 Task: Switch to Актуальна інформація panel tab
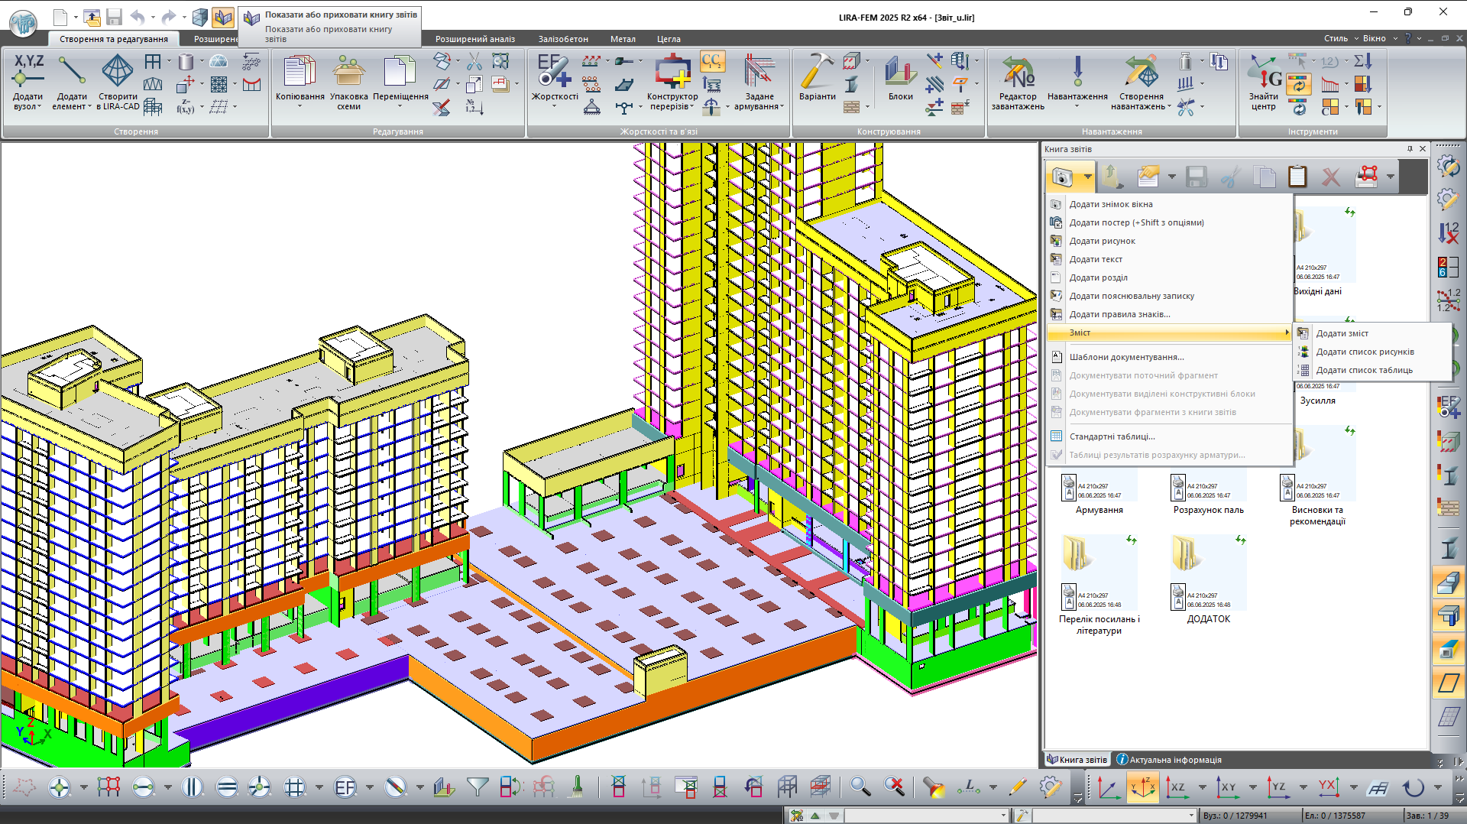click(x=1169, y=760)
